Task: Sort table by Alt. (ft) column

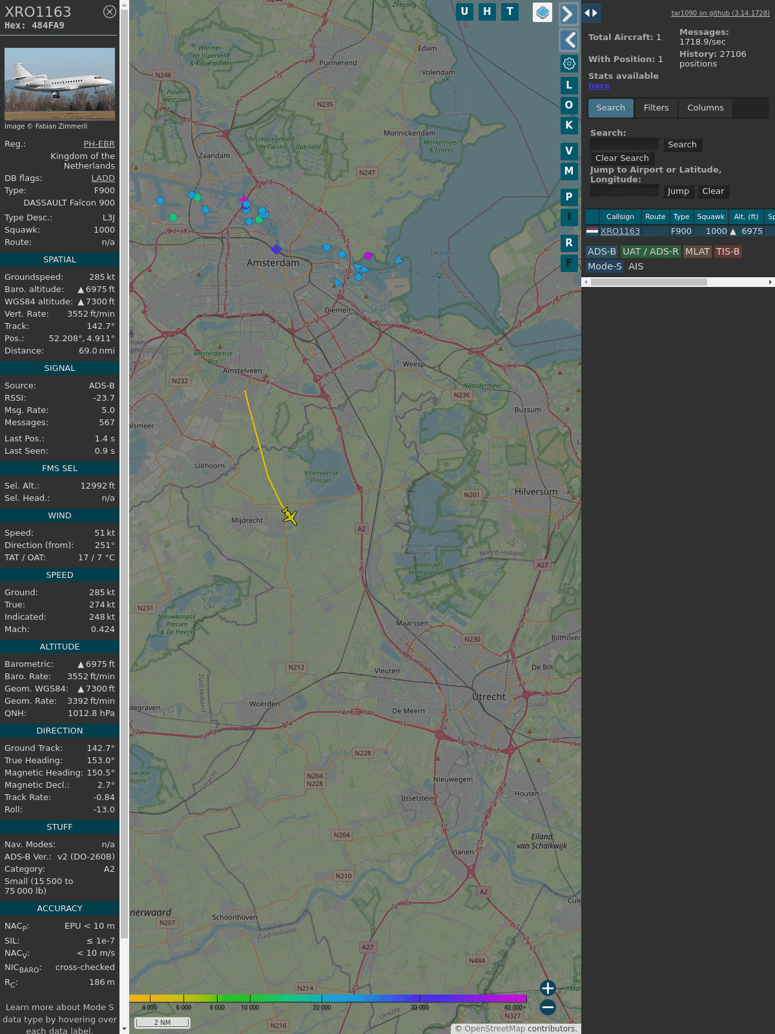Action: point(746,216)
